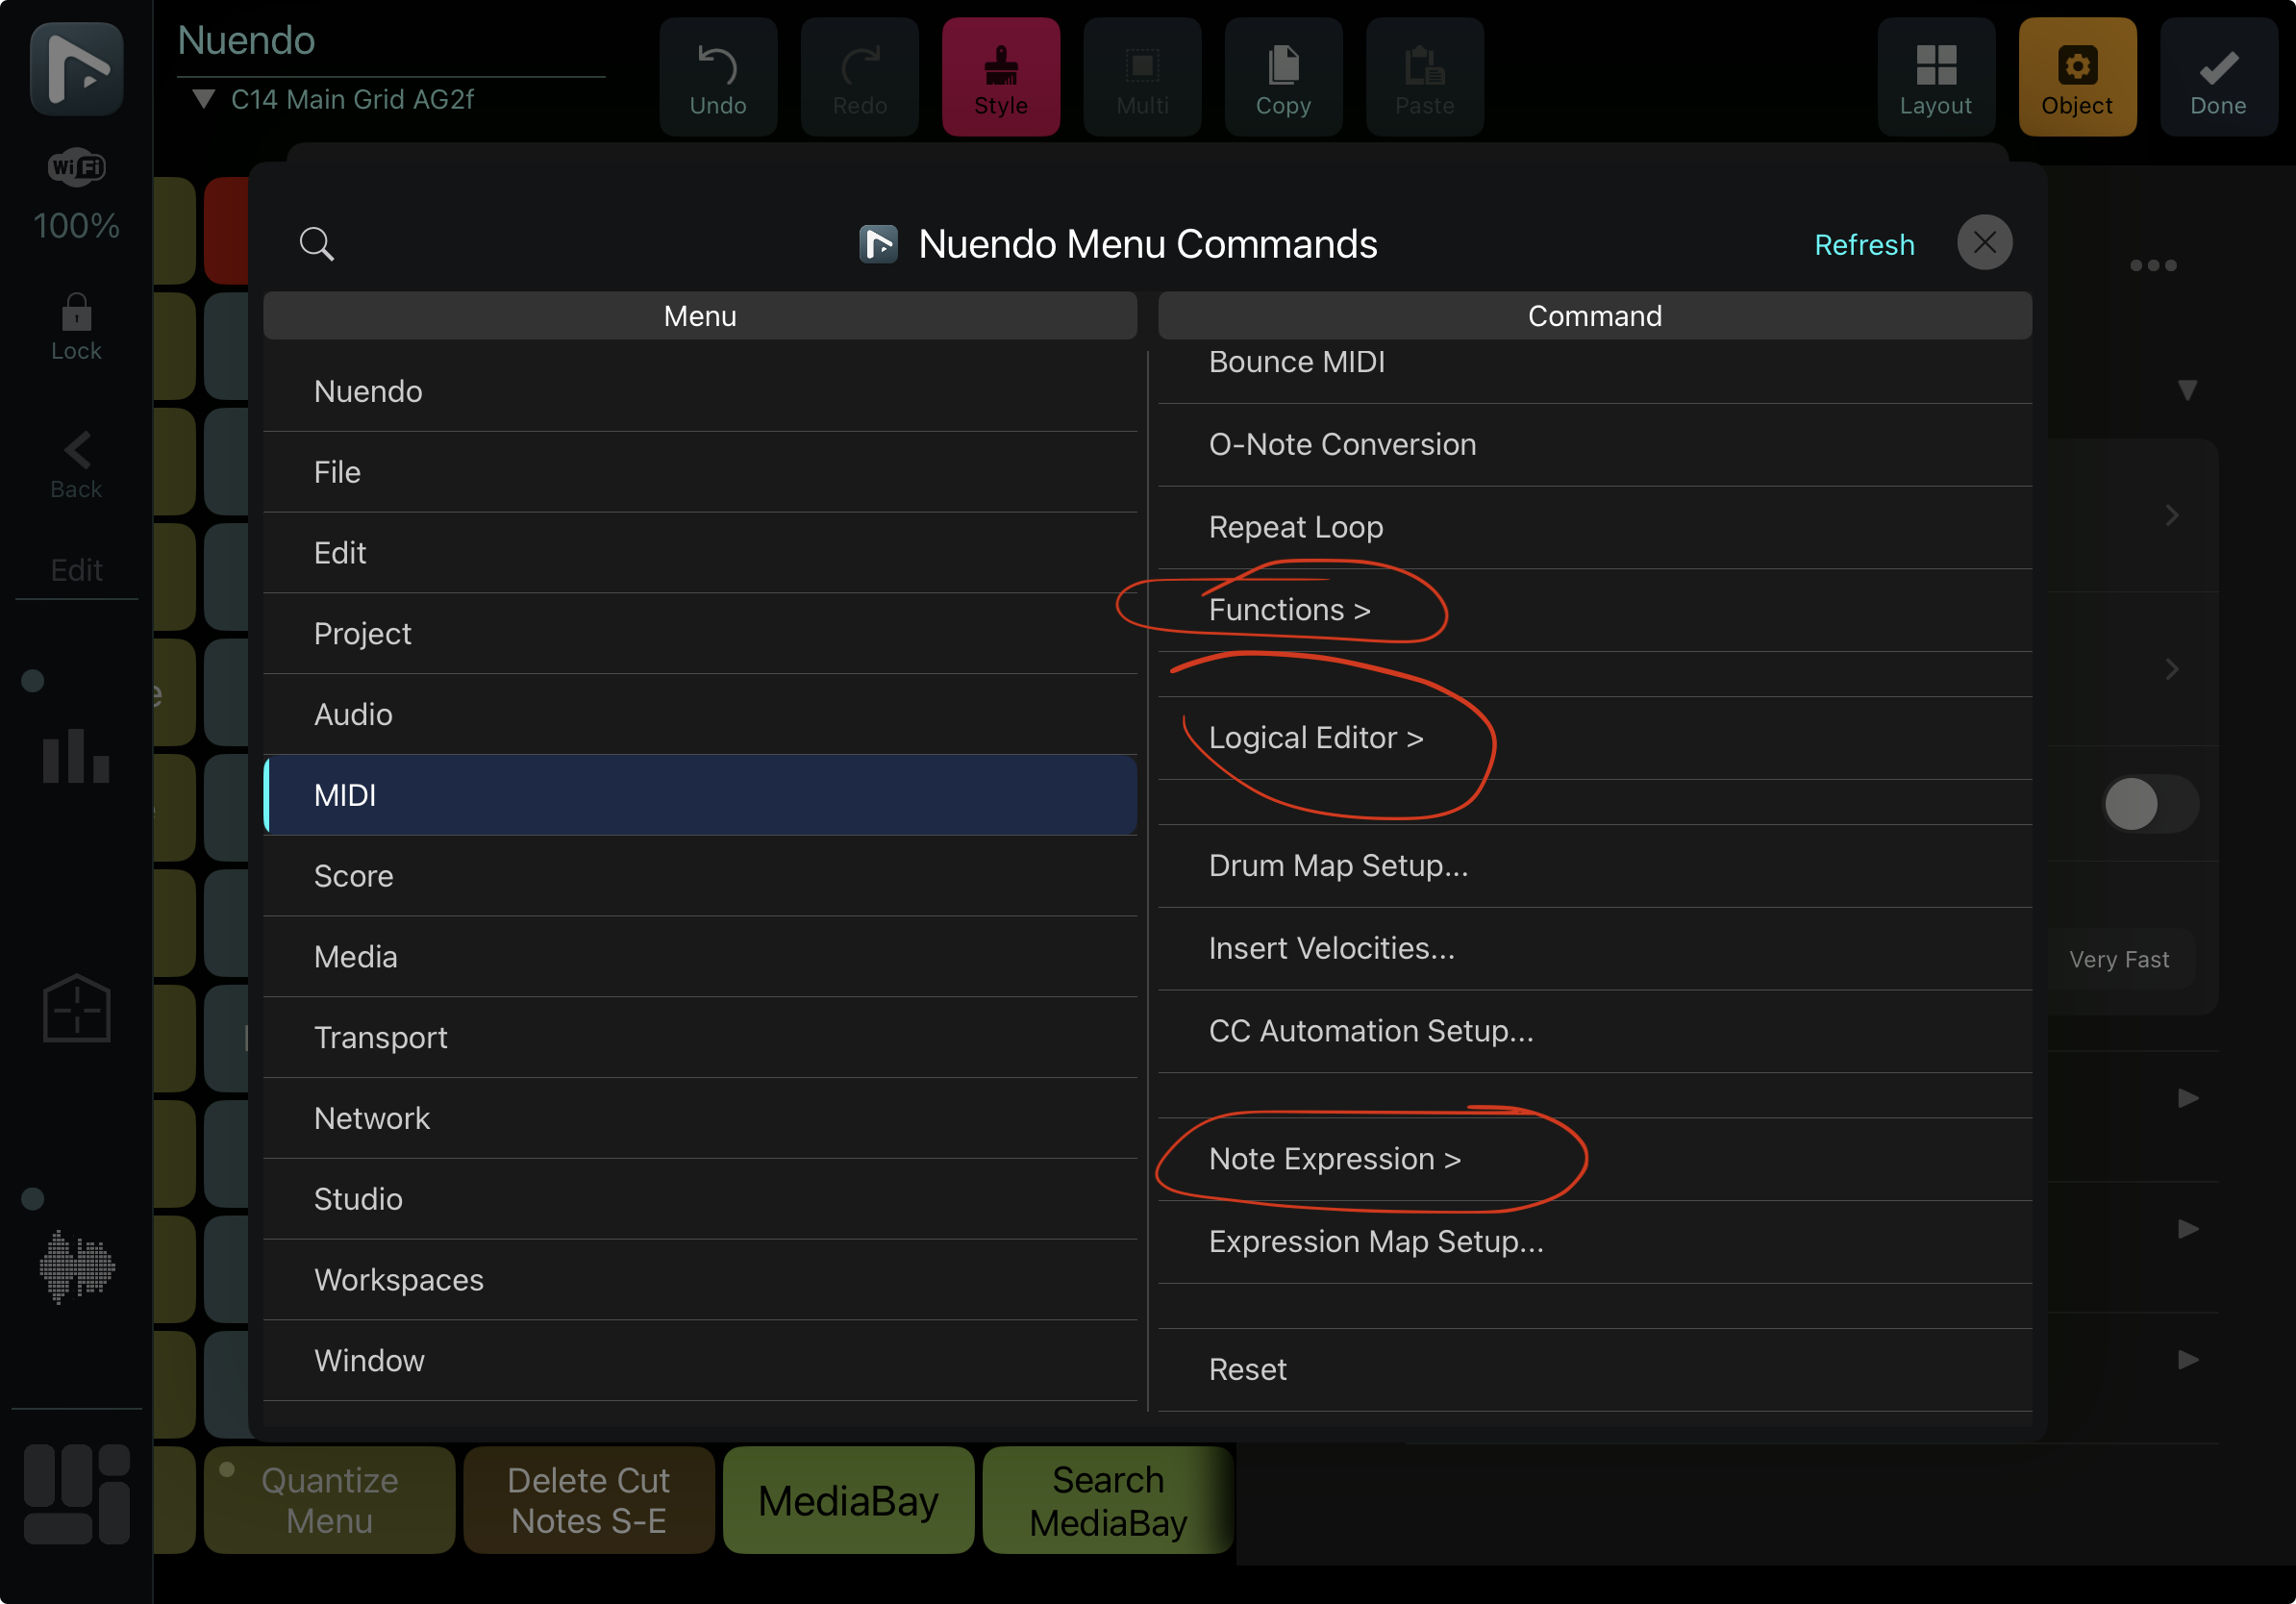Click the three-dot more options icon
The height and width of the screenshot is (1604, 2296).
tap(2152, 266)
